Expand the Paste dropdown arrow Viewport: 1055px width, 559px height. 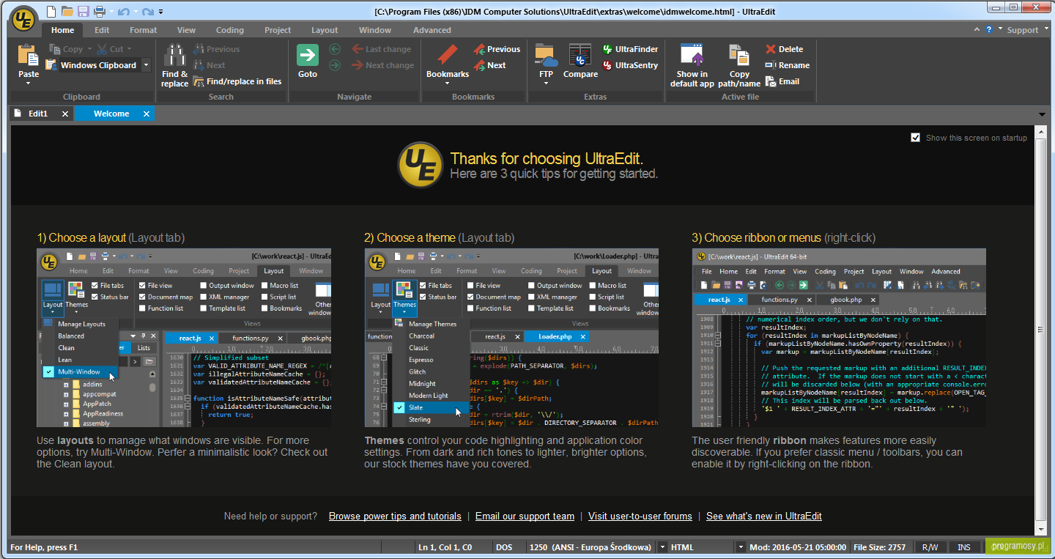click(29, 83)
